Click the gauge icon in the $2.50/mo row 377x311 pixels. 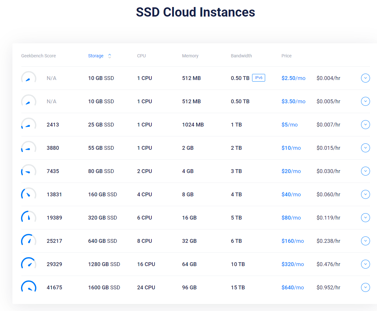pyautogui.click(x=29, y=78)
